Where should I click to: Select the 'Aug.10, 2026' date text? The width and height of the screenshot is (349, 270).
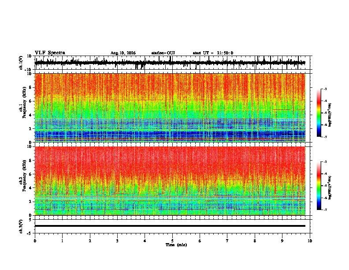[x=123, y=53]
